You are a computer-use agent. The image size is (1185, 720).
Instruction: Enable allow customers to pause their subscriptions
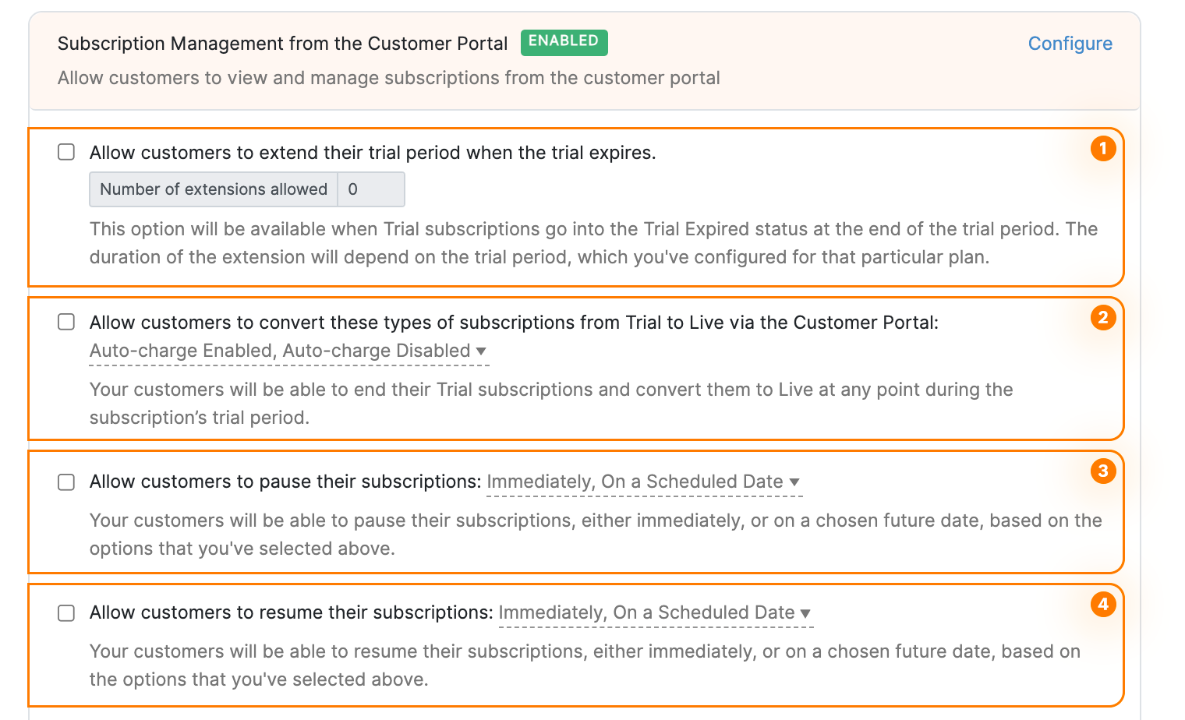click(x=65, y=482)
